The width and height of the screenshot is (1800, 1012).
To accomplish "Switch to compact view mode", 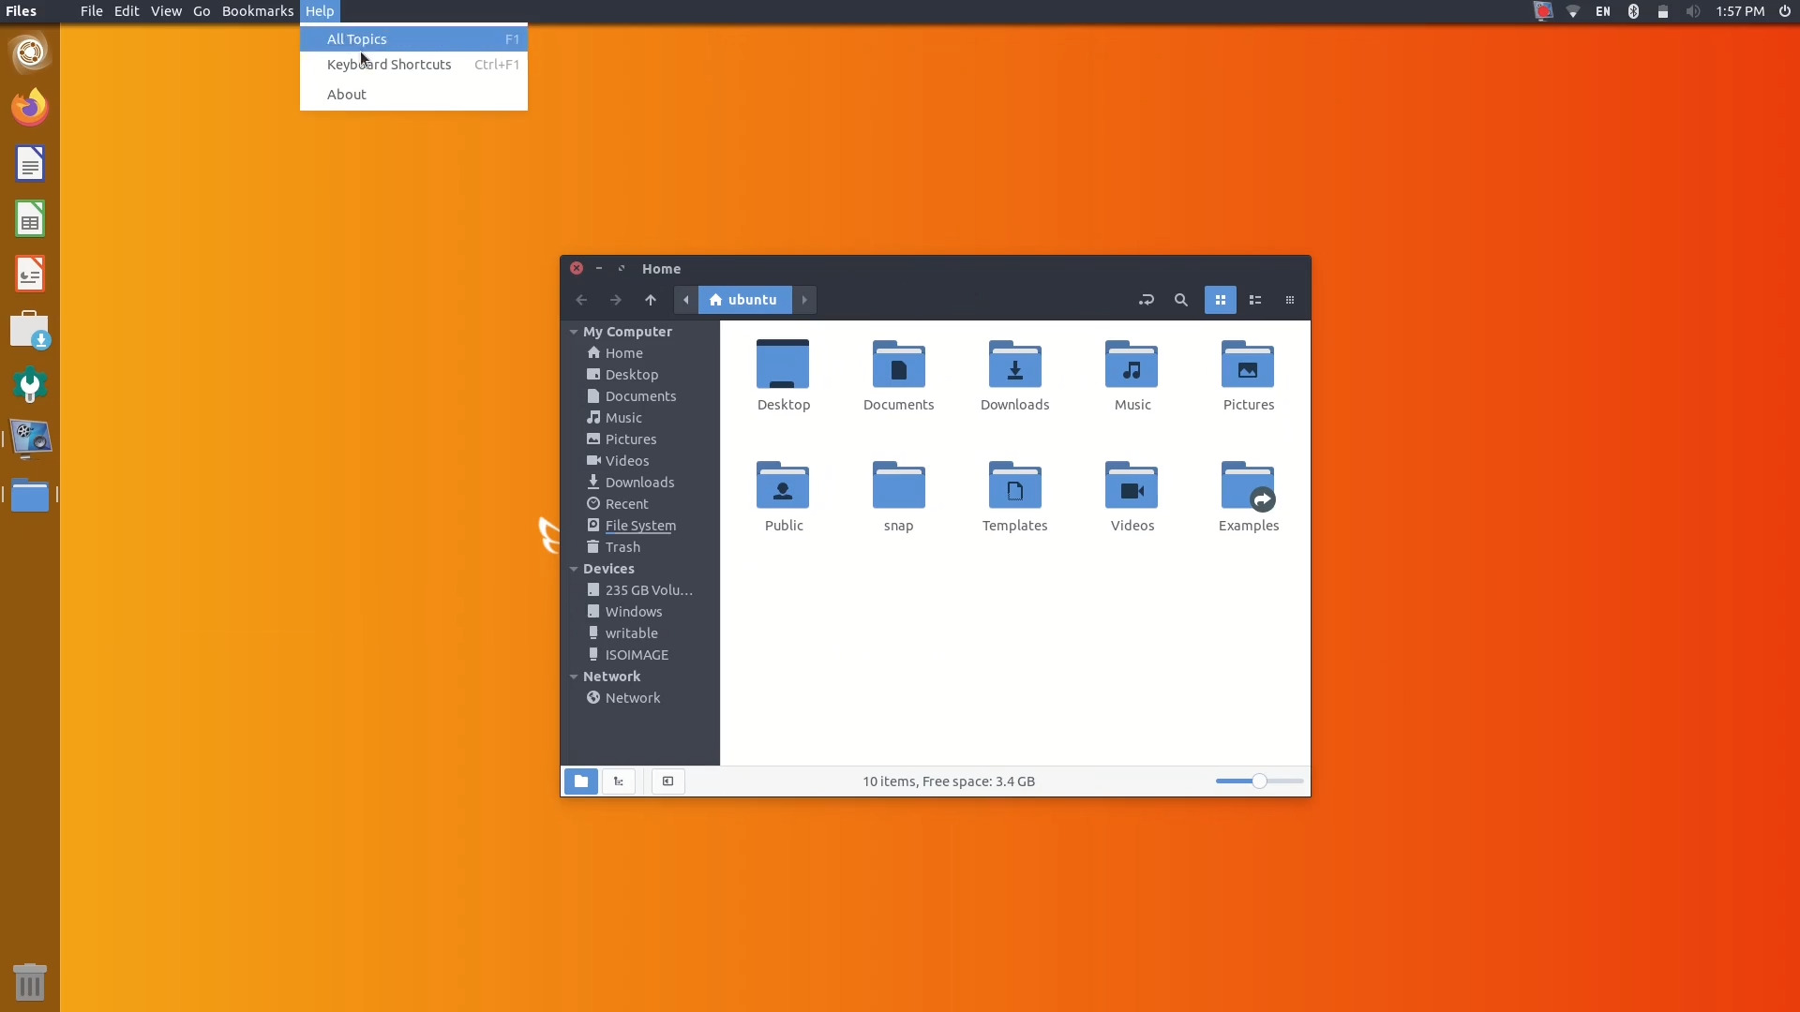I will [1289, 300].
